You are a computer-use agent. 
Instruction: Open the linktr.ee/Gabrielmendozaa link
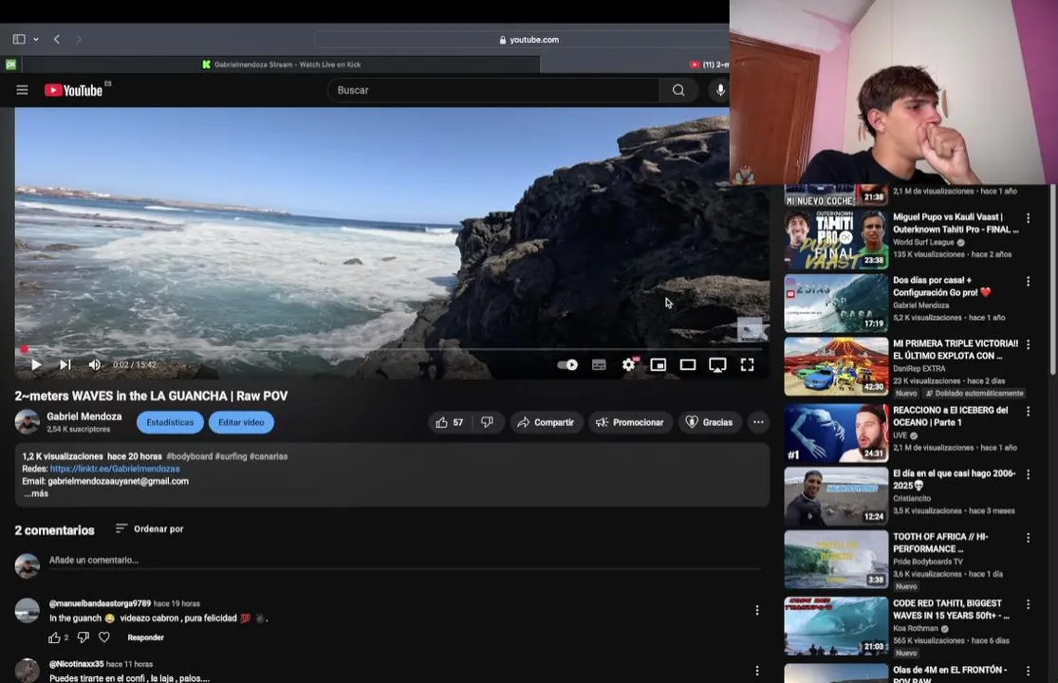[115, 469]
